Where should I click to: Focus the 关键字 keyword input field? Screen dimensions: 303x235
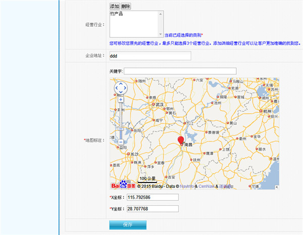click(180, 71)
